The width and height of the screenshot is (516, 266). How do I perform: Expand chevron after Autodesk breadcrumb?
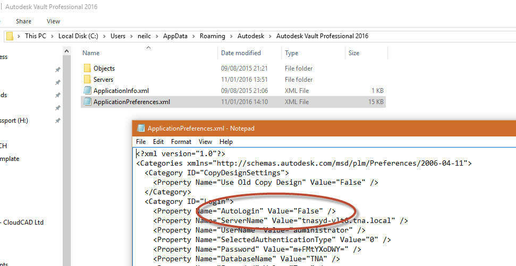(270, 36)
